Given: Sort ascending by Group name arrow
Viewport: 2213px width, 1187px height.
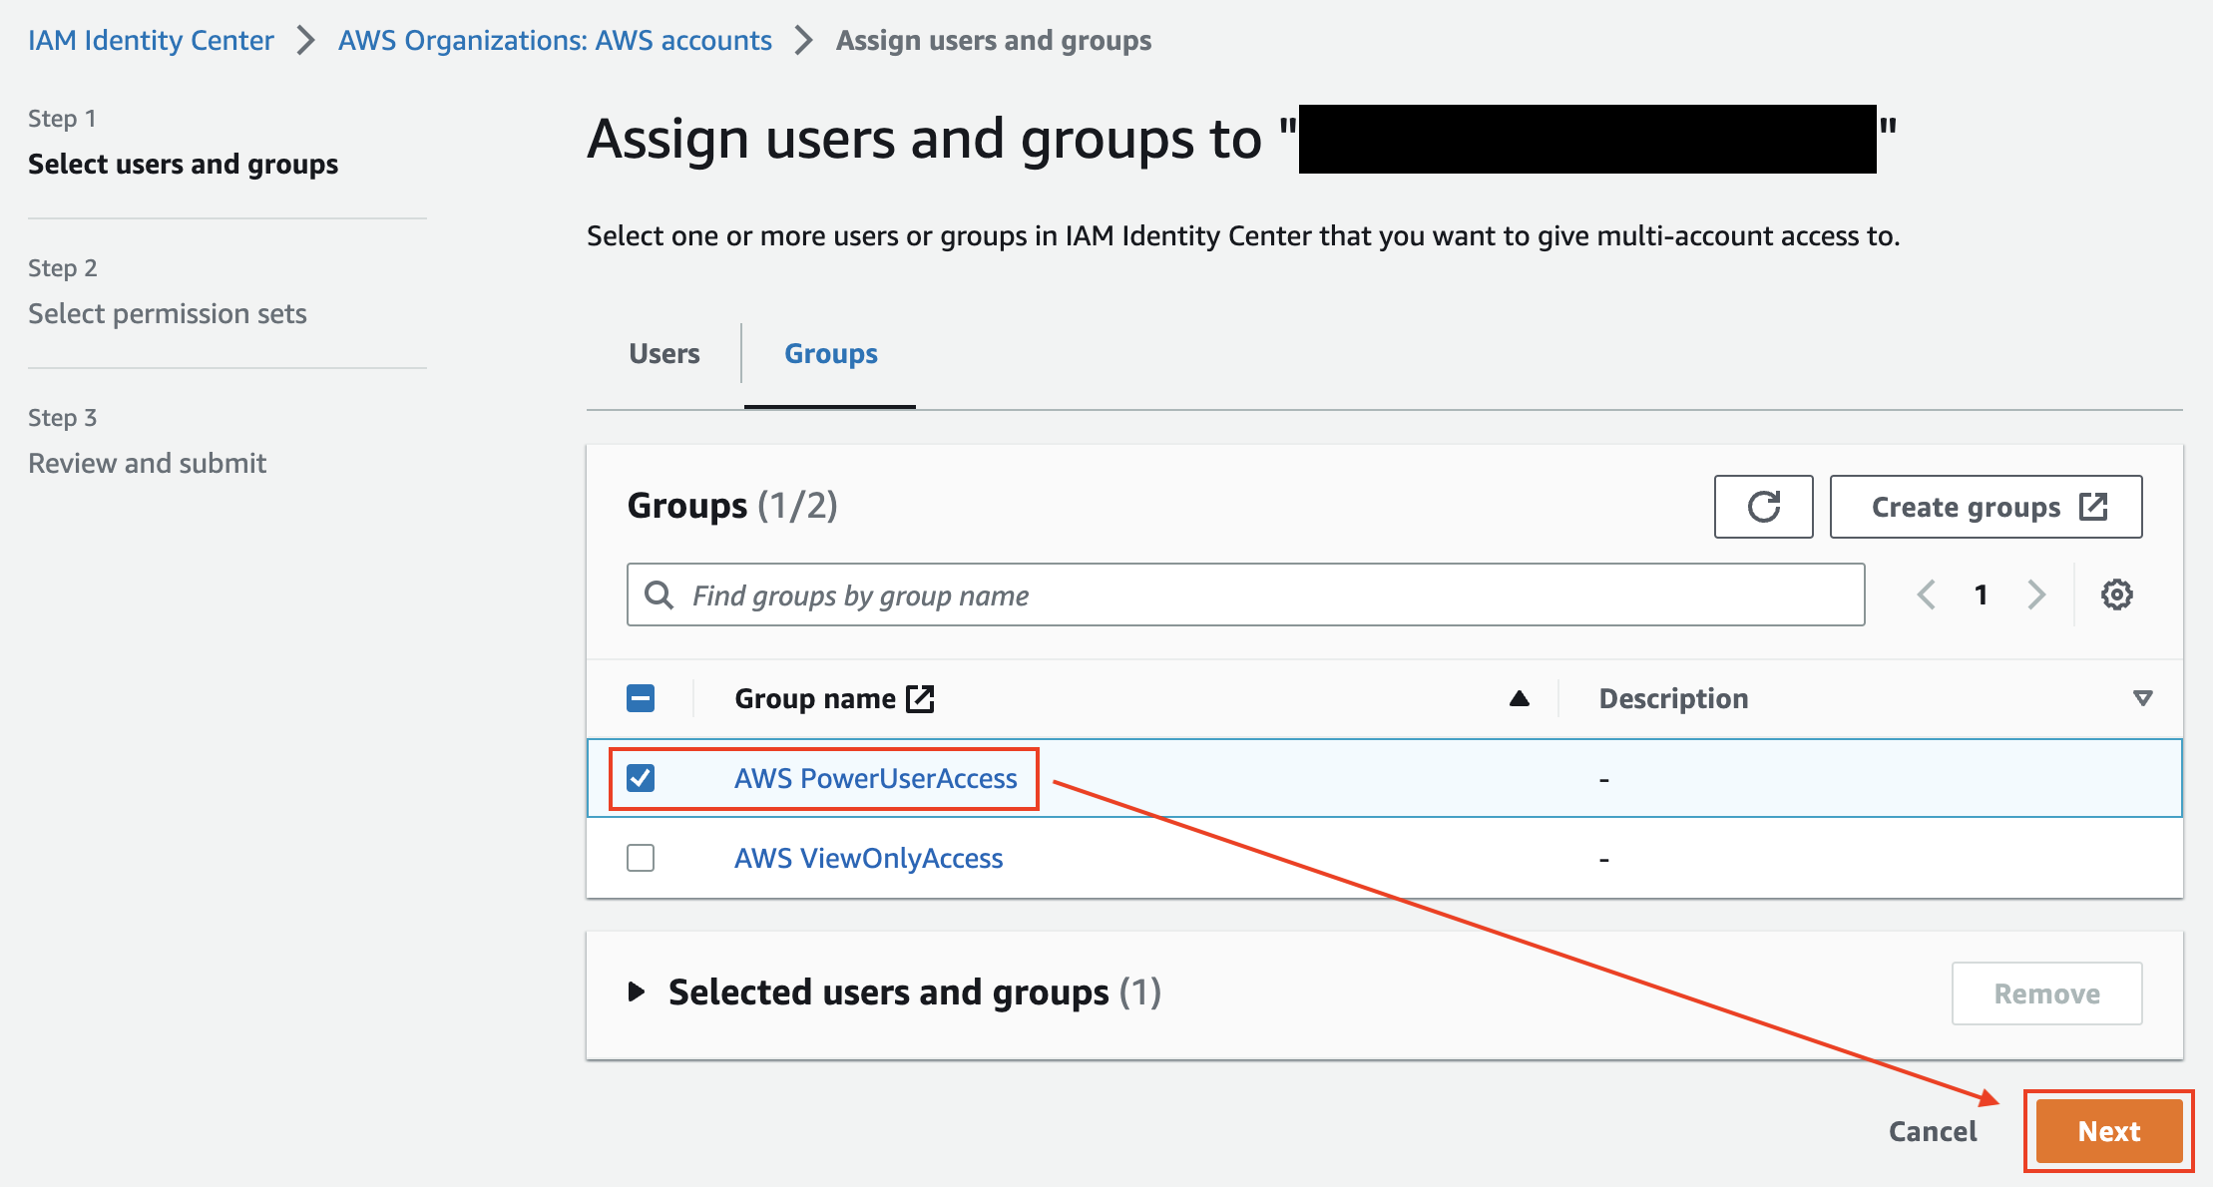Looking at the screenshot, I should click(x=1519, y=698).
